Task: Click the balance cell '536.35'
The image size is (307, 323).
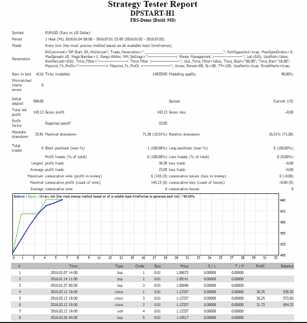Action: click(288, 292)
